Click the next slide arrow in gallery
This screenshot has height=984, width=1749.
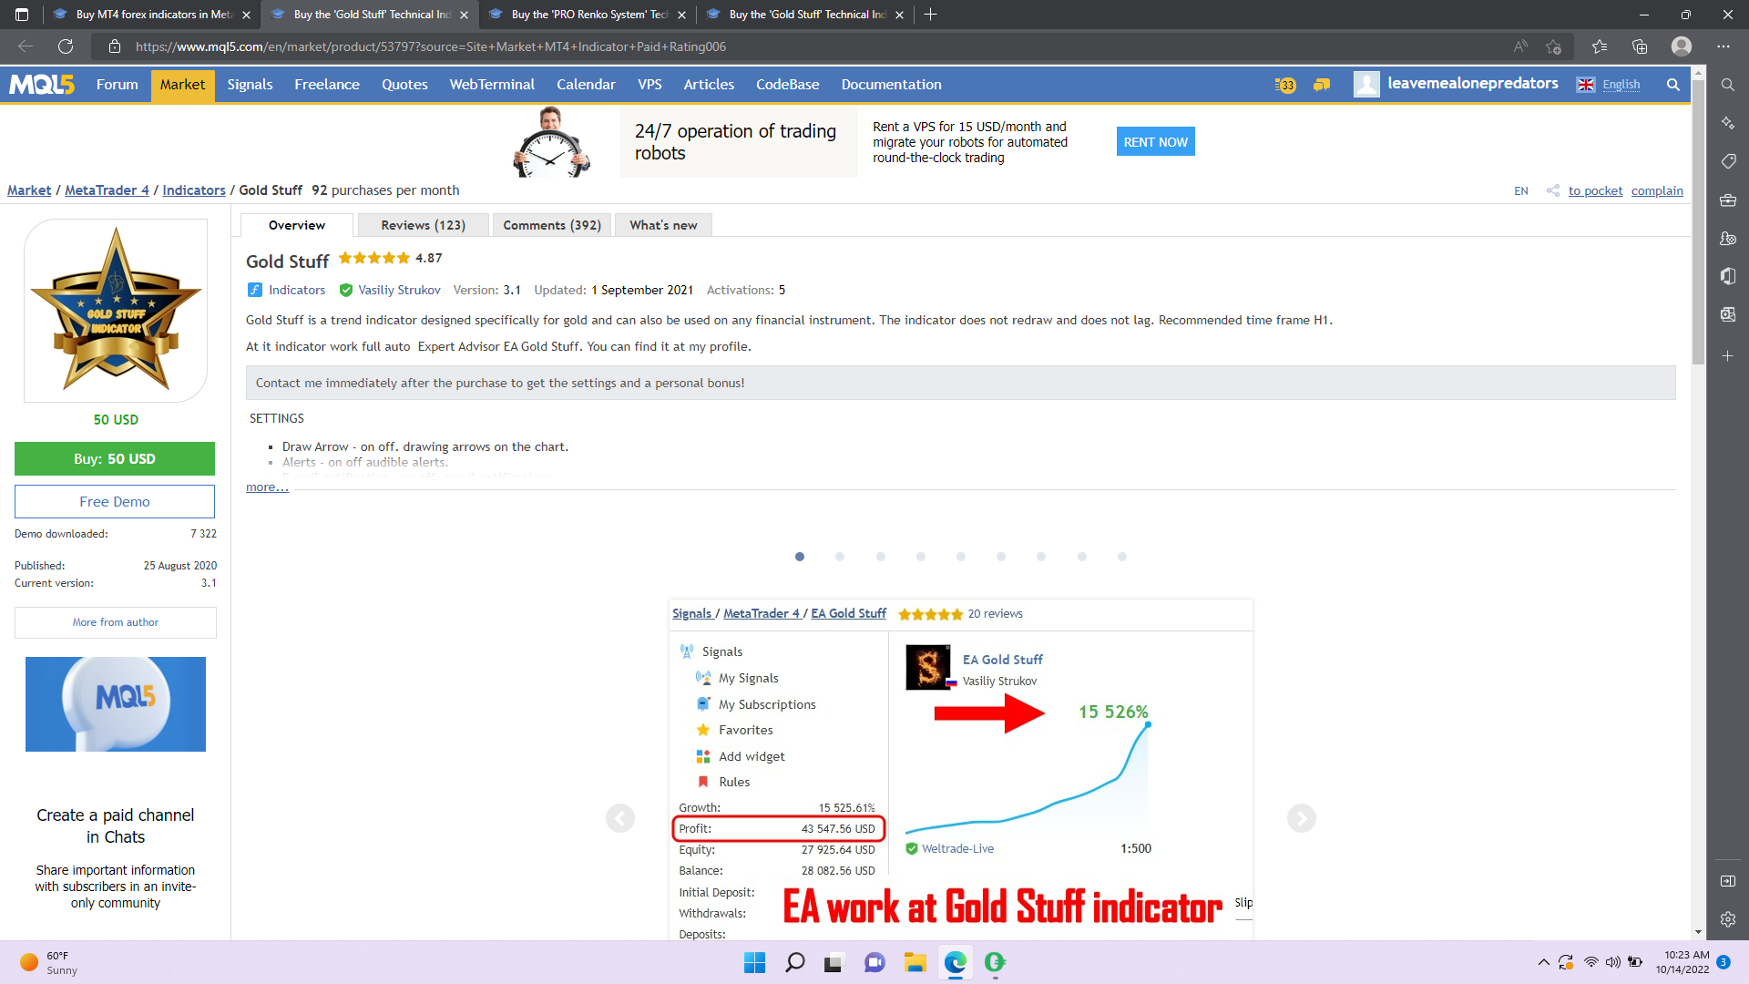[x=1301, y=818]
